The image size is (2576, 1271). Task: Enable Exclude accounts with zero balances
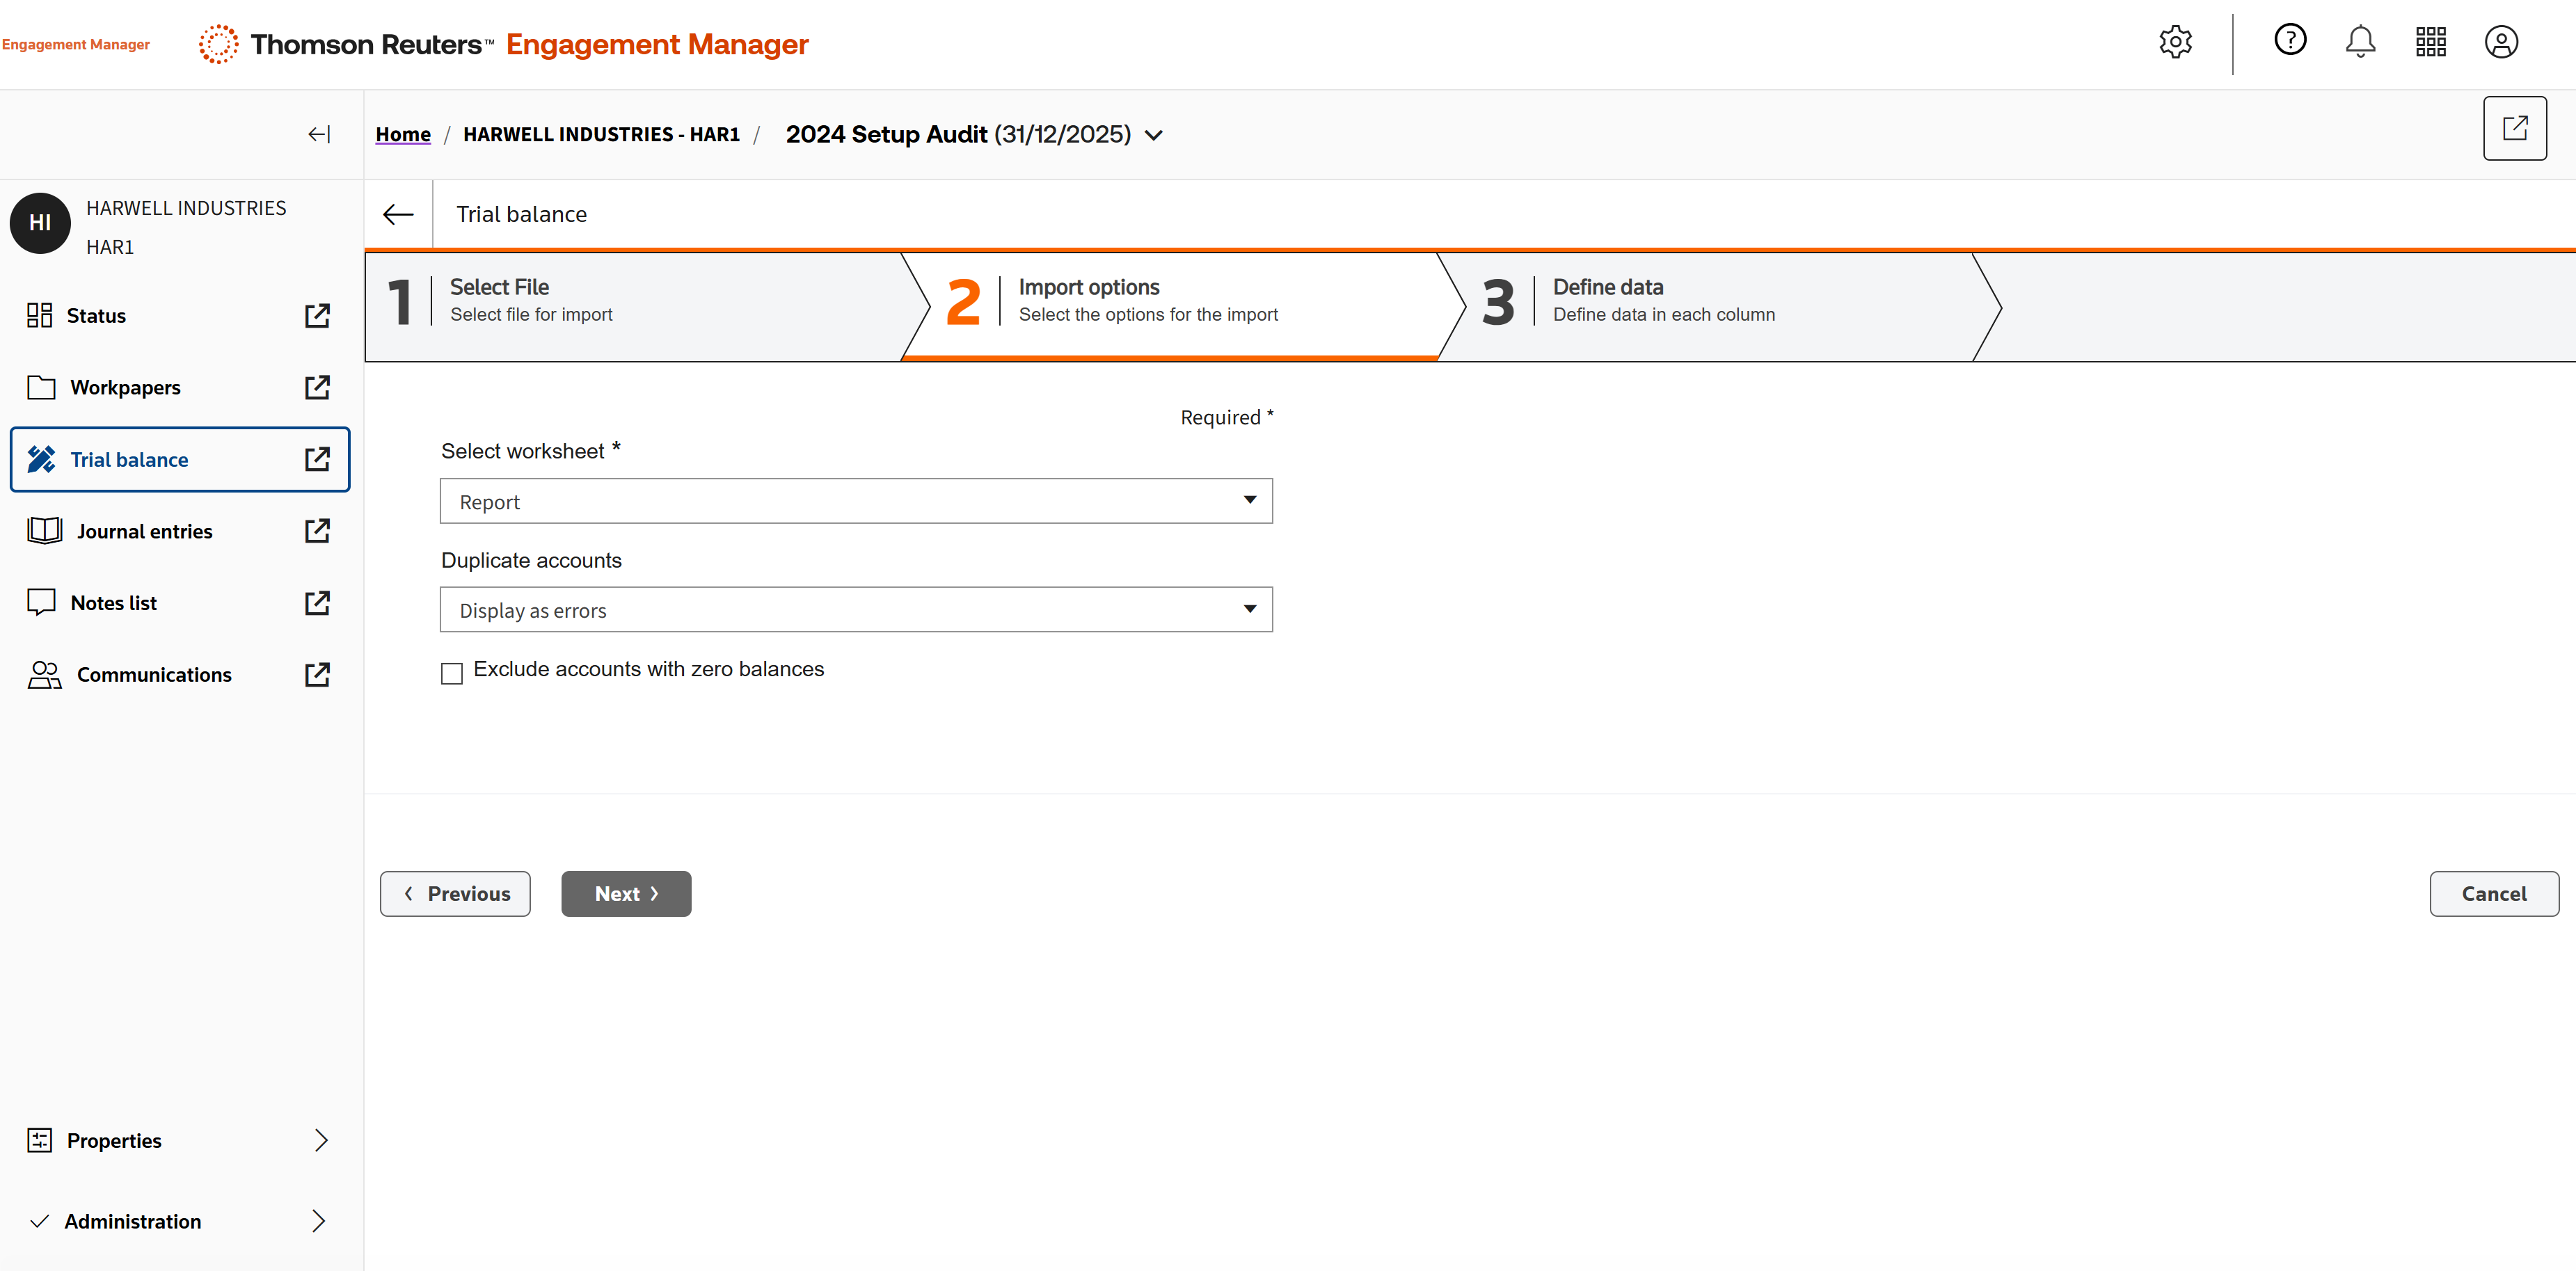click(x=452, y=673)
